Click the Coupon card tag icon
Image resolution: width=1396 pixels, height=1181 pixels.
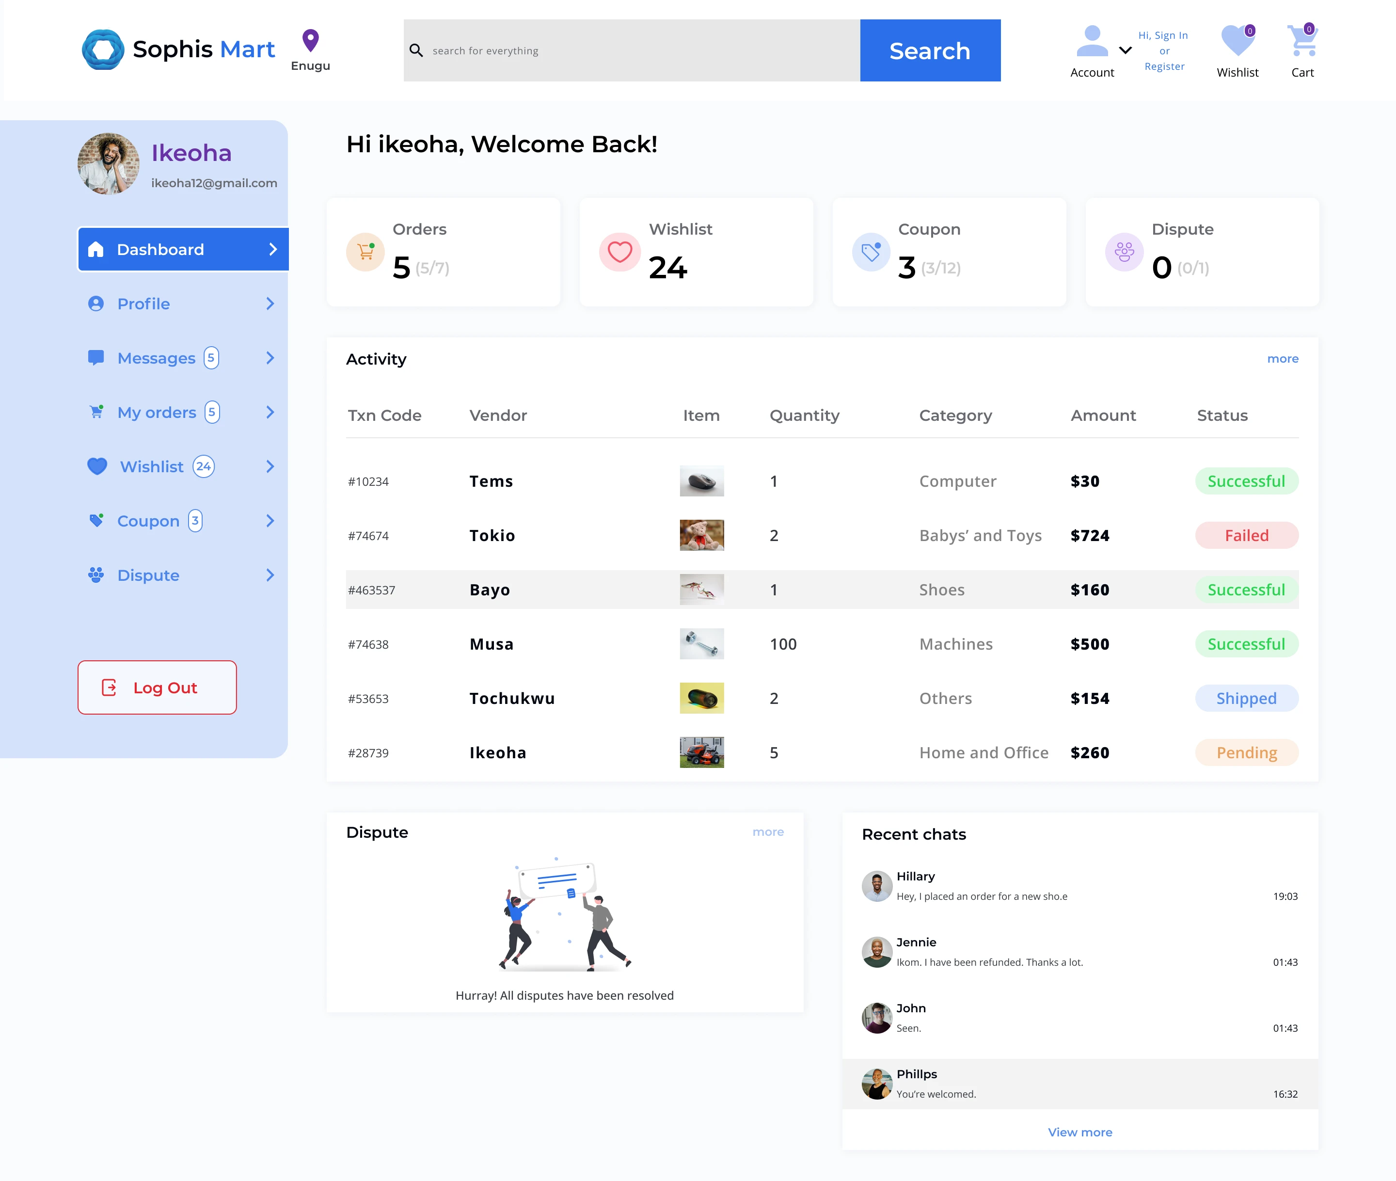(871, 253)
